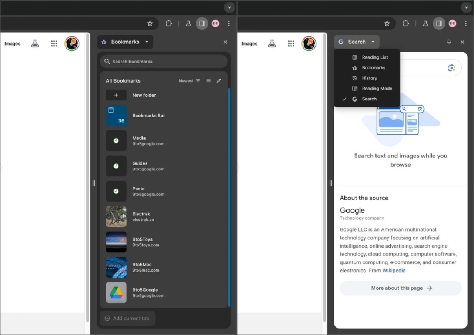Collapse the Search side panel selector dropdown
The image size is (474, 335).
pyautogui.click(x=357, y=42)
